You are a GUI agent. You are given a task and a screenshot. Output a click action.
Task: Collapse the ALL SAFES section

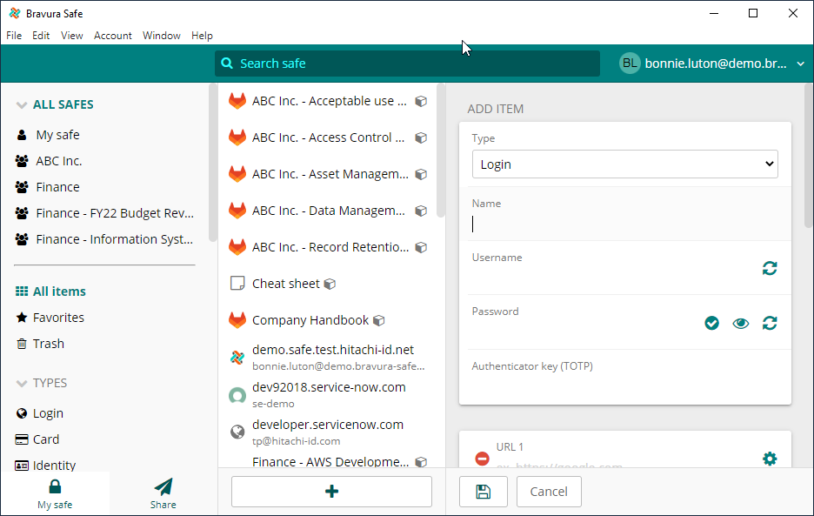pyautogui.click(x=22, y=105)
